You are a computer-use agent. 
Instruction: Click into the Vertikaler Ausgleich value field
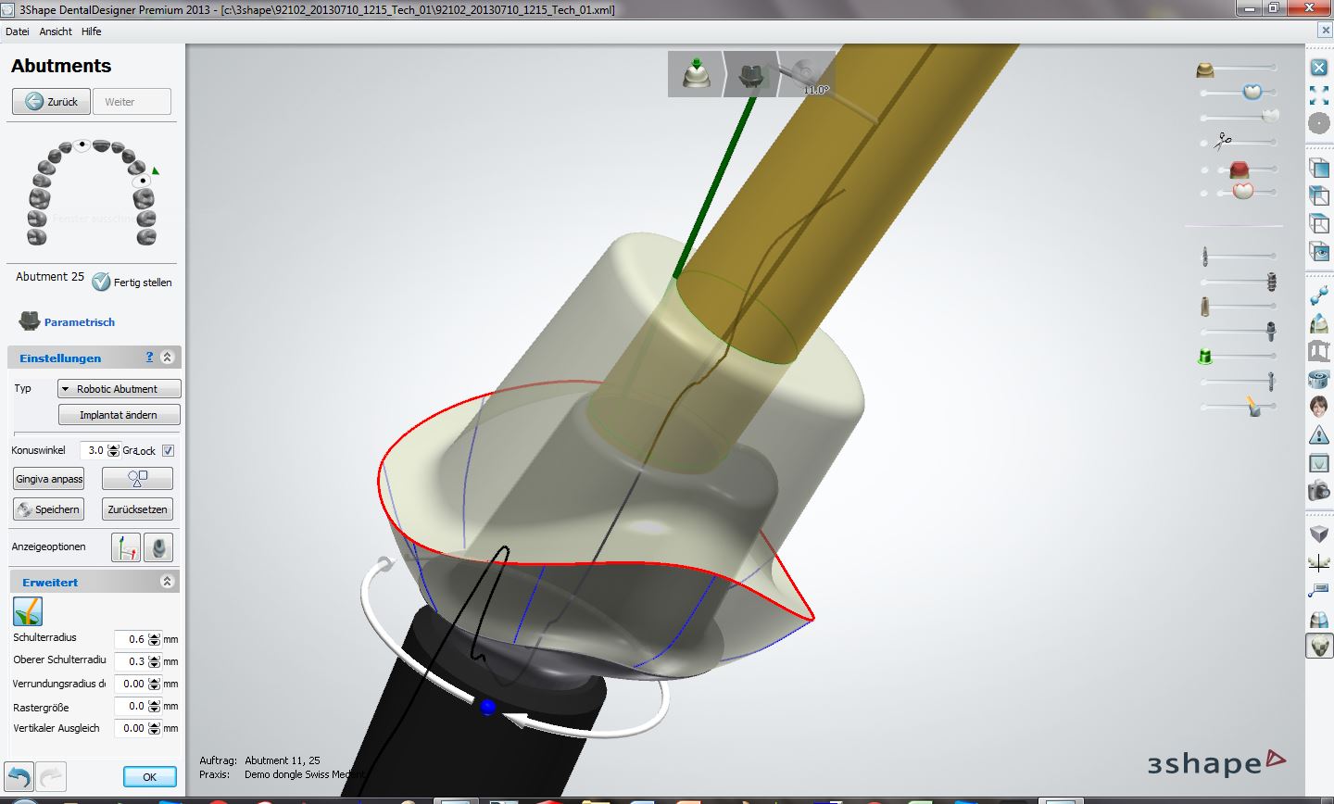point(132,728)
